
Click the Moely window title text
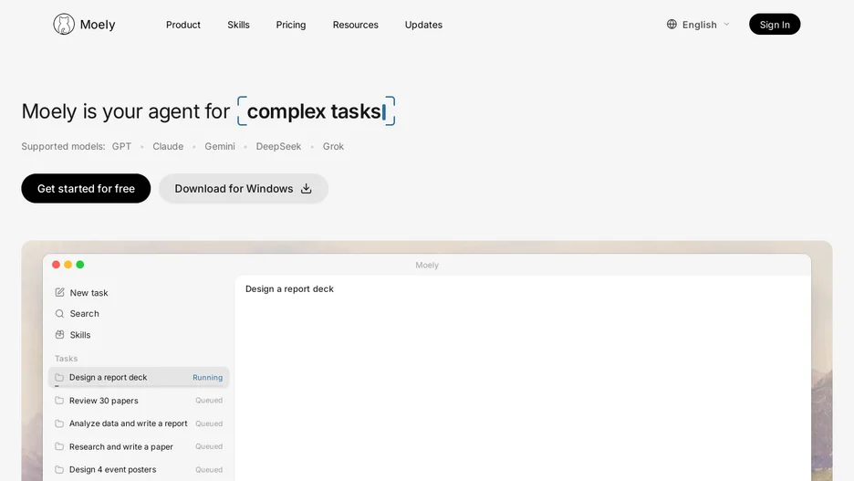[427, 266]
